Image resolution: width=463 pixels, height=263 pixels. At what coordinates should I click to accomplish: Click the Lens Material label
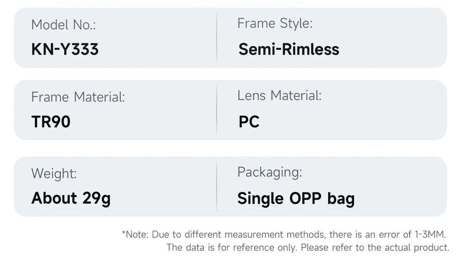[279, 96]
